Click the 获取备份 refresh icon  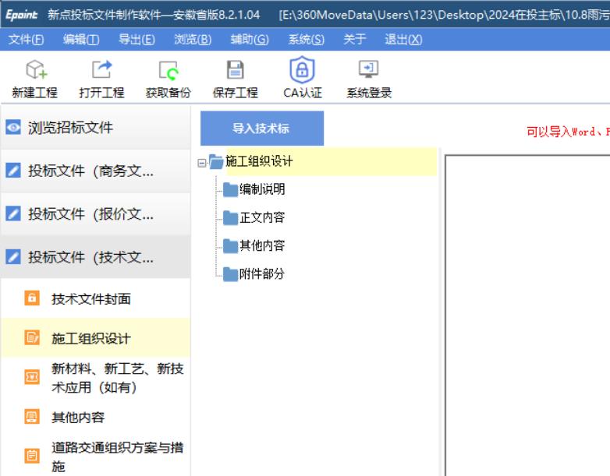tap(168, 70)
